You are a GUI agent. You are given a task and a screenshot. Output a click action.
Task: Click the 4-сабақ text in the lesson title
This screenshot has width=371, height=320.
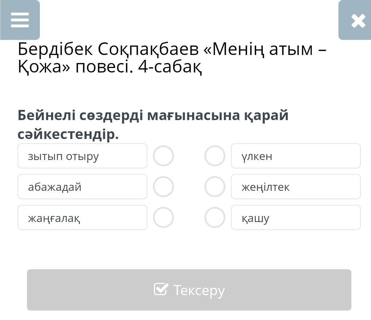[170, 67]
